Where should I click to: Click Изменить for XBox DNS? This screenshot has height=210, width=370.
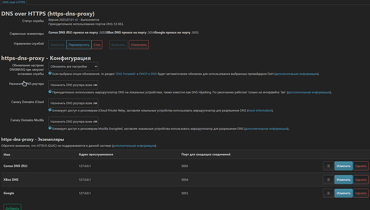pos(344,179)
